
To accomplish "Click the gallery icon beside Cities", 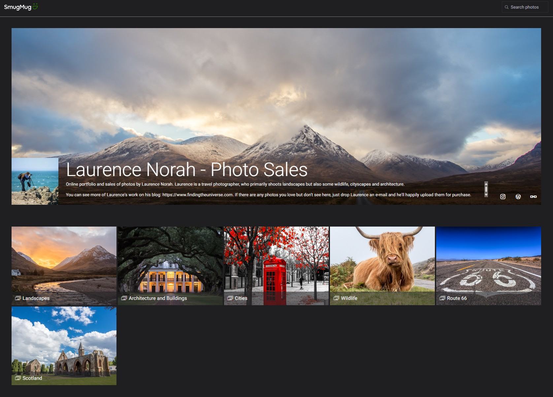I will [x=230, y=298].
